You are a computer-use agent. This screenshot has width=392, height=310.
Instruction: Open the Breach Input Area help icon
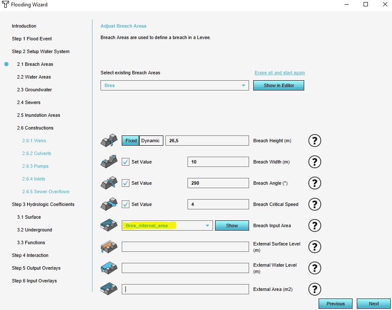(314, 225)
